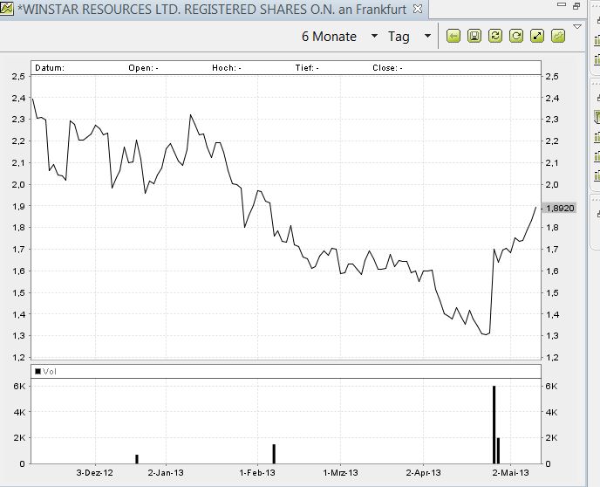Click the tallest volume bar near 2-Mai-13
This screenshot has width=600, height=487.
click(494, 424)
